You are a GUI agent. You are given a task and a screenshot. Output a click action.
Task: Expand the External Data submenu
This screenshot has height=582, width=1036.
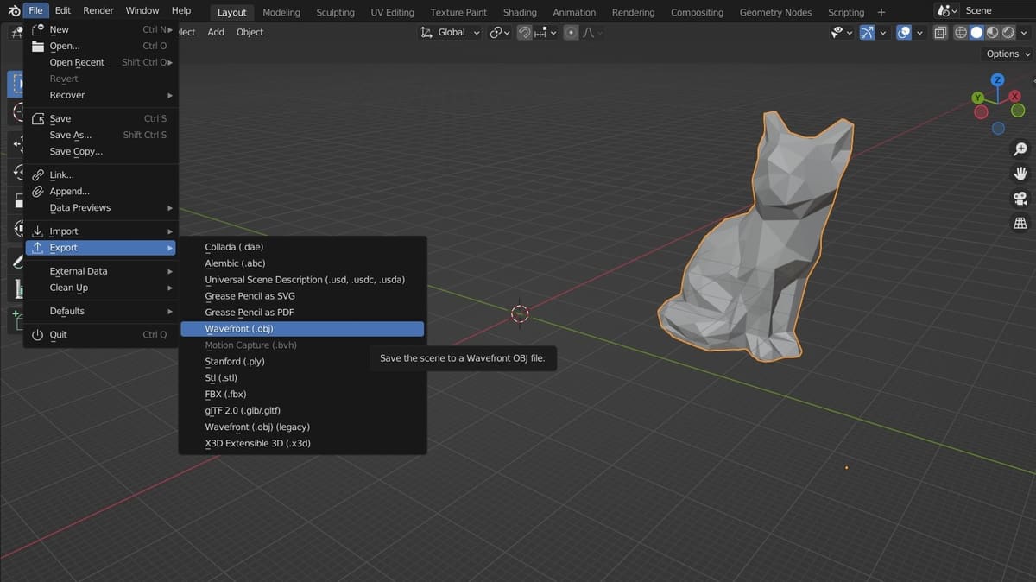click(x=101, y=271)
